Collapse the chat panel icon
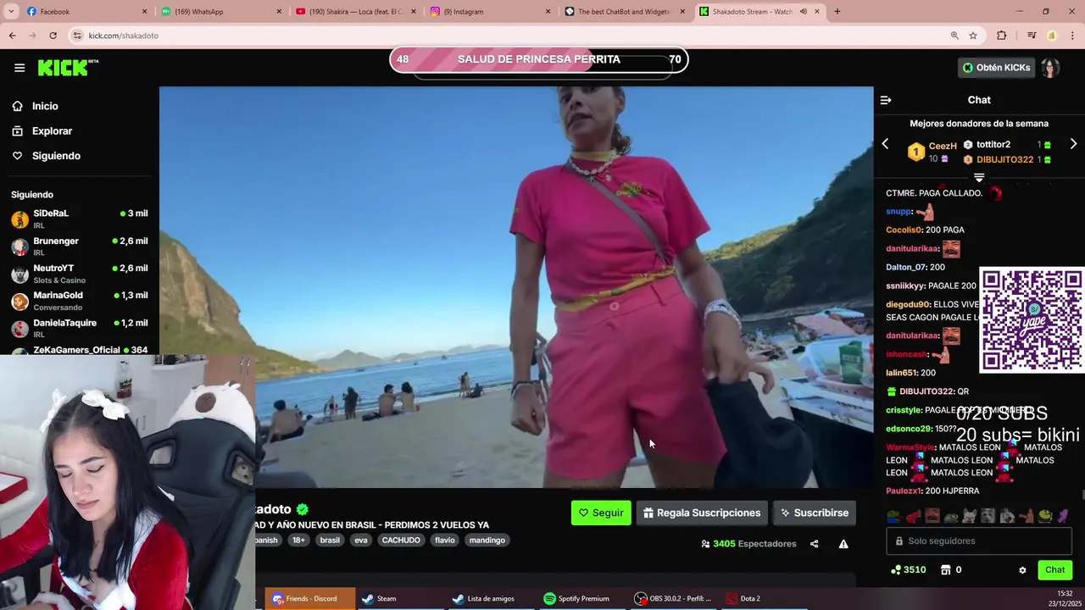1085x610 pixels. [886, 100]
